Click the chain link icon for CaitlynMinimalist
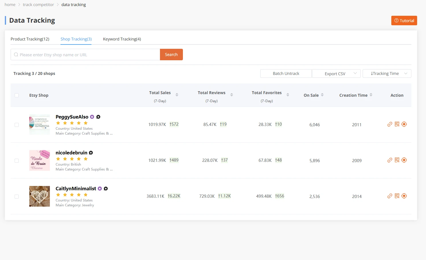The image size is (426, 260). tap(390, 196)
